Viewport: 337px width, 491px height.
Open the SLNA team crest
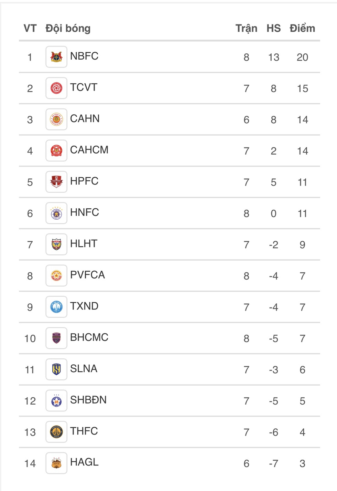tap(56, 369)
